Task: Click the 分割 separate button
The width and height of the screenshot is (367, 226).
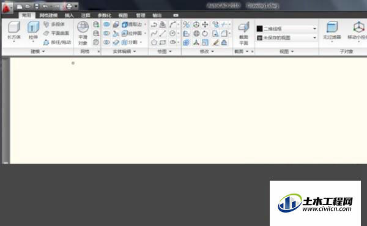Action: pyautogui.click(x=130, y=42)
